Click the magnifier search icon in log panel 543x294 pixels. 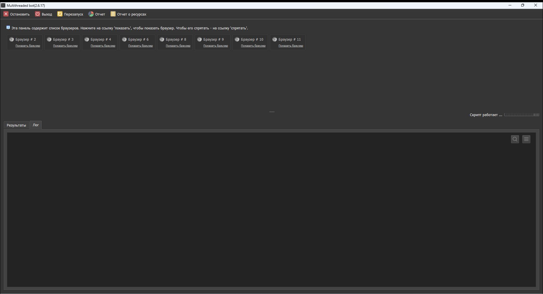click(x=515, y=139)
